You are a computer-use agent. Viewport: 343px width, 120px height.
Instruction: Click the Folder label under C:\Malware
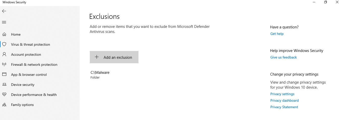click(95, 78)
